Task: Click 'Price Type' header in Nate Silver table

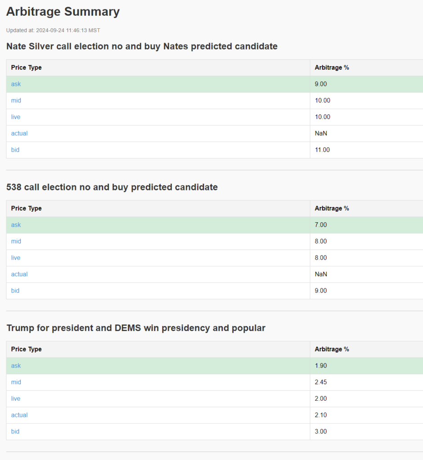Action: 27,68
